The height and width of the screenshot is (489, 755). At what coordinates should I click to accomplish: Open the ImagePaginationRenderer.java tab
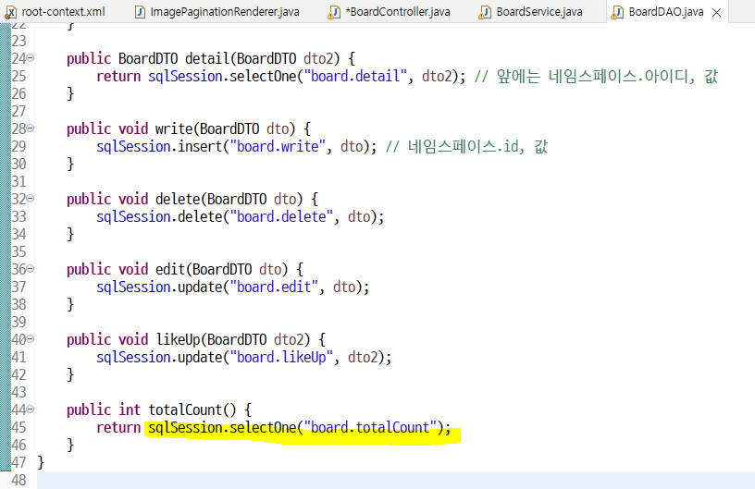point(225,11)
